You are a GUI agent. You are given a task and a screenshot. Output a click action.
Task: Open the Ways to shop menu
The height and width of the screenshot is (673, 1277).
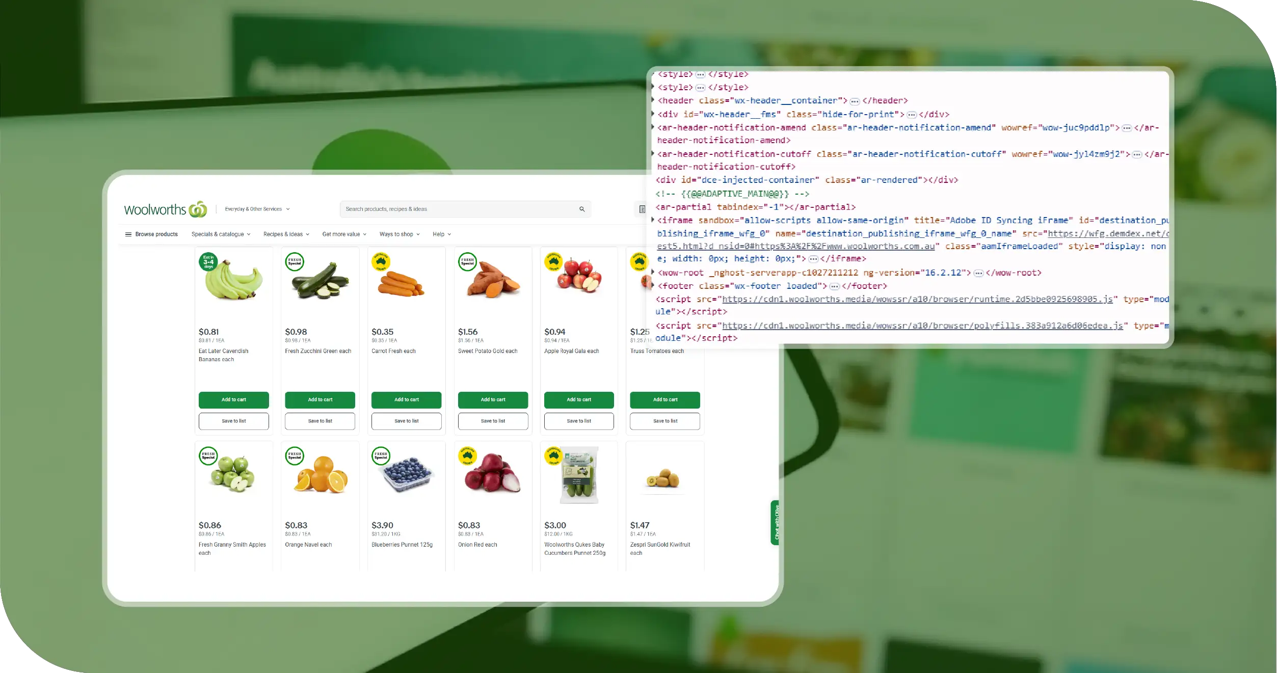pos(400,234)
